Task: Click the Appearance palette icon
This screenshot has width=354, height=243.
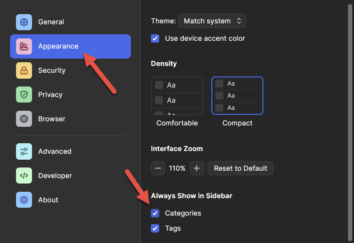Action: [x=24, y=46]
